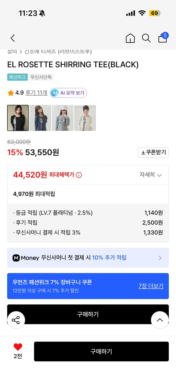
Task: Go back using the back arrow
Action: coord(12,38)
